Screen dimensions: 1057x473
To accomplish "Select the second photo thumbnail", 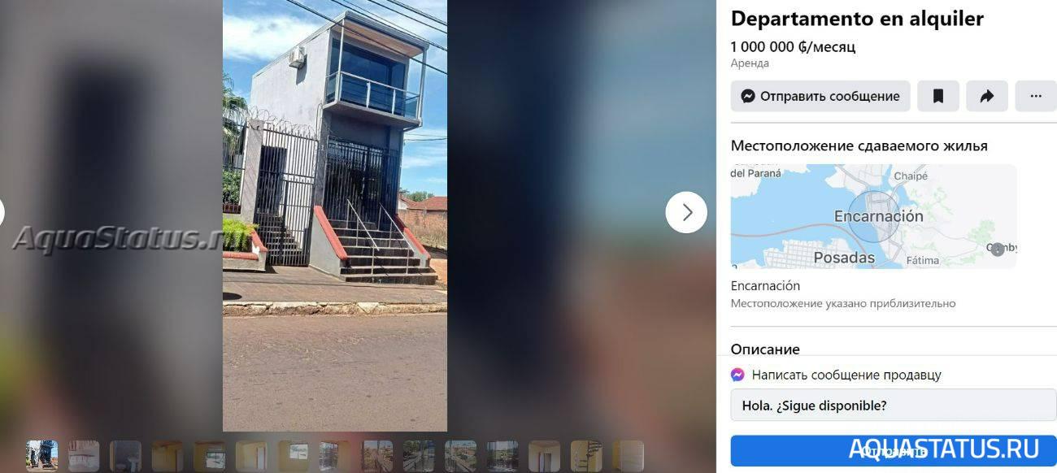I will [x=84, y=456].
